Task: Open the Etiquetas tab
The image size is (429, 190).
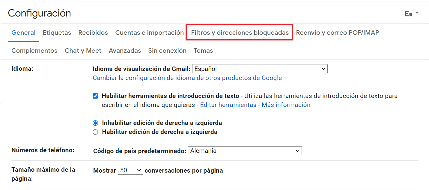Action: click(57, 33)
